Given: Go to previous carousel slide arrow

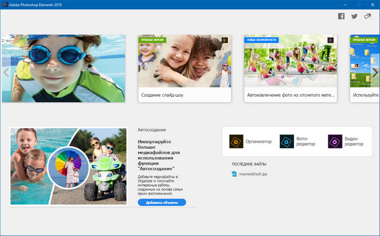Looking at the screenshot, I should point(7,72).
